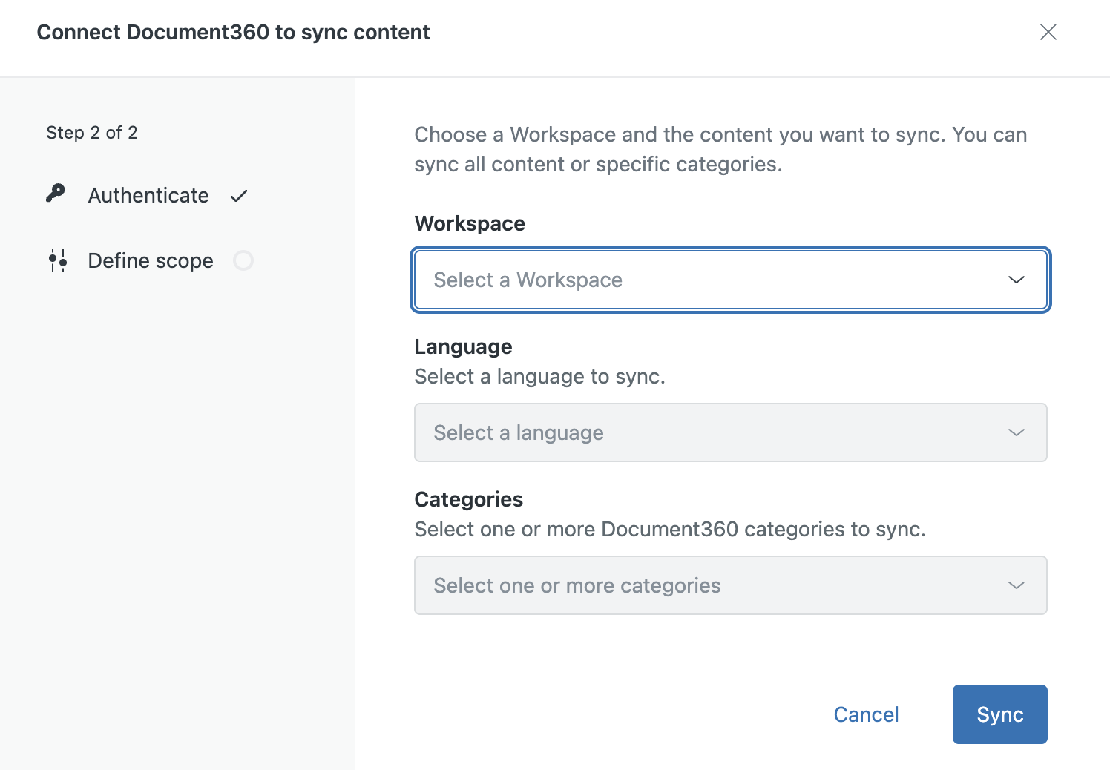Select the Define scope step
The width and height of the screenshot is (1110, 770).
tap(151, 261)
